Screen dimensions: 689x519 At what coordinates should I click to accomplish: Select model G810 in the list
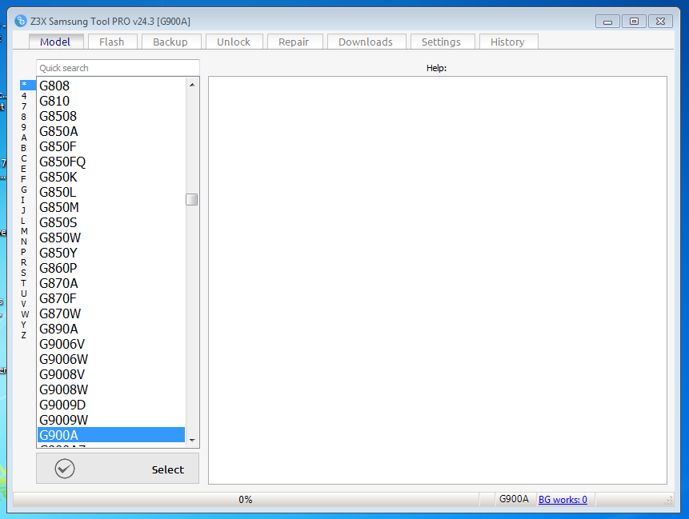click(110, 101)
